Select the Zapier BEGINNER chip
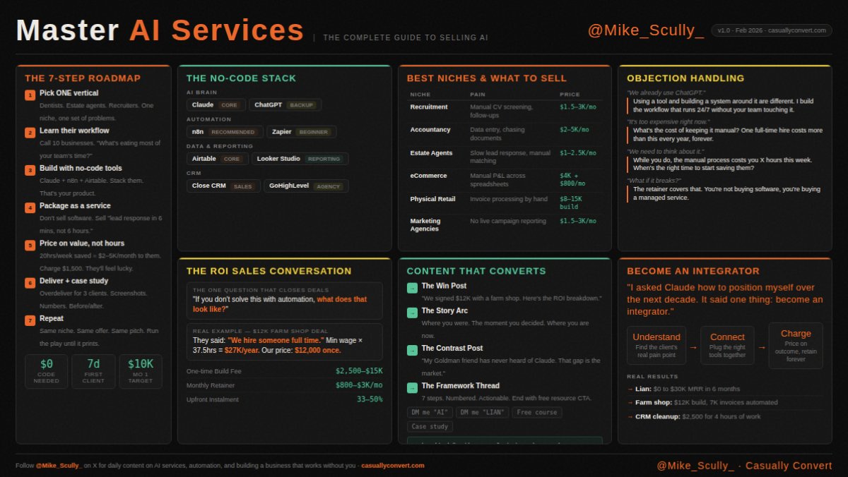The width and height of the screenshot is (848, 477). 301,131
